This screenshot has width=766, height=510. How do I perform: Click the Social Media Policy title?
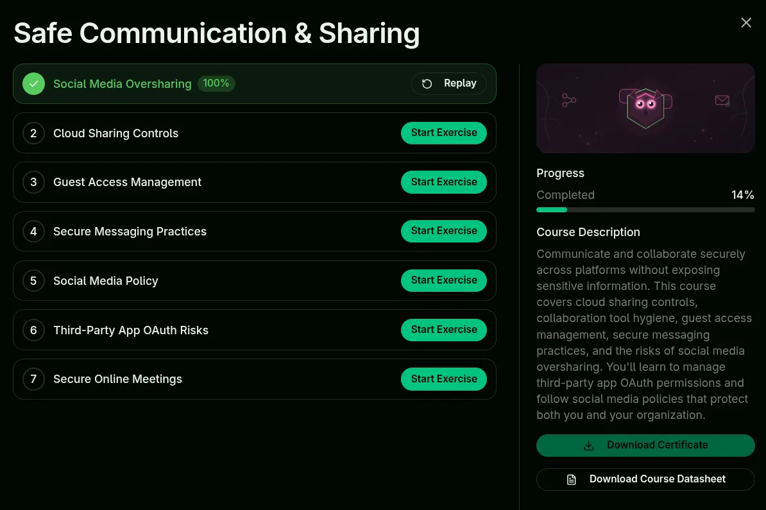pyautogui.click(x=105, y=281)
